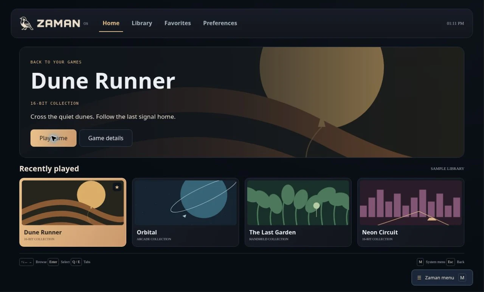Start Dune Runner with Play game
Screen dimensions: 484x292
[x=53, y=138]
